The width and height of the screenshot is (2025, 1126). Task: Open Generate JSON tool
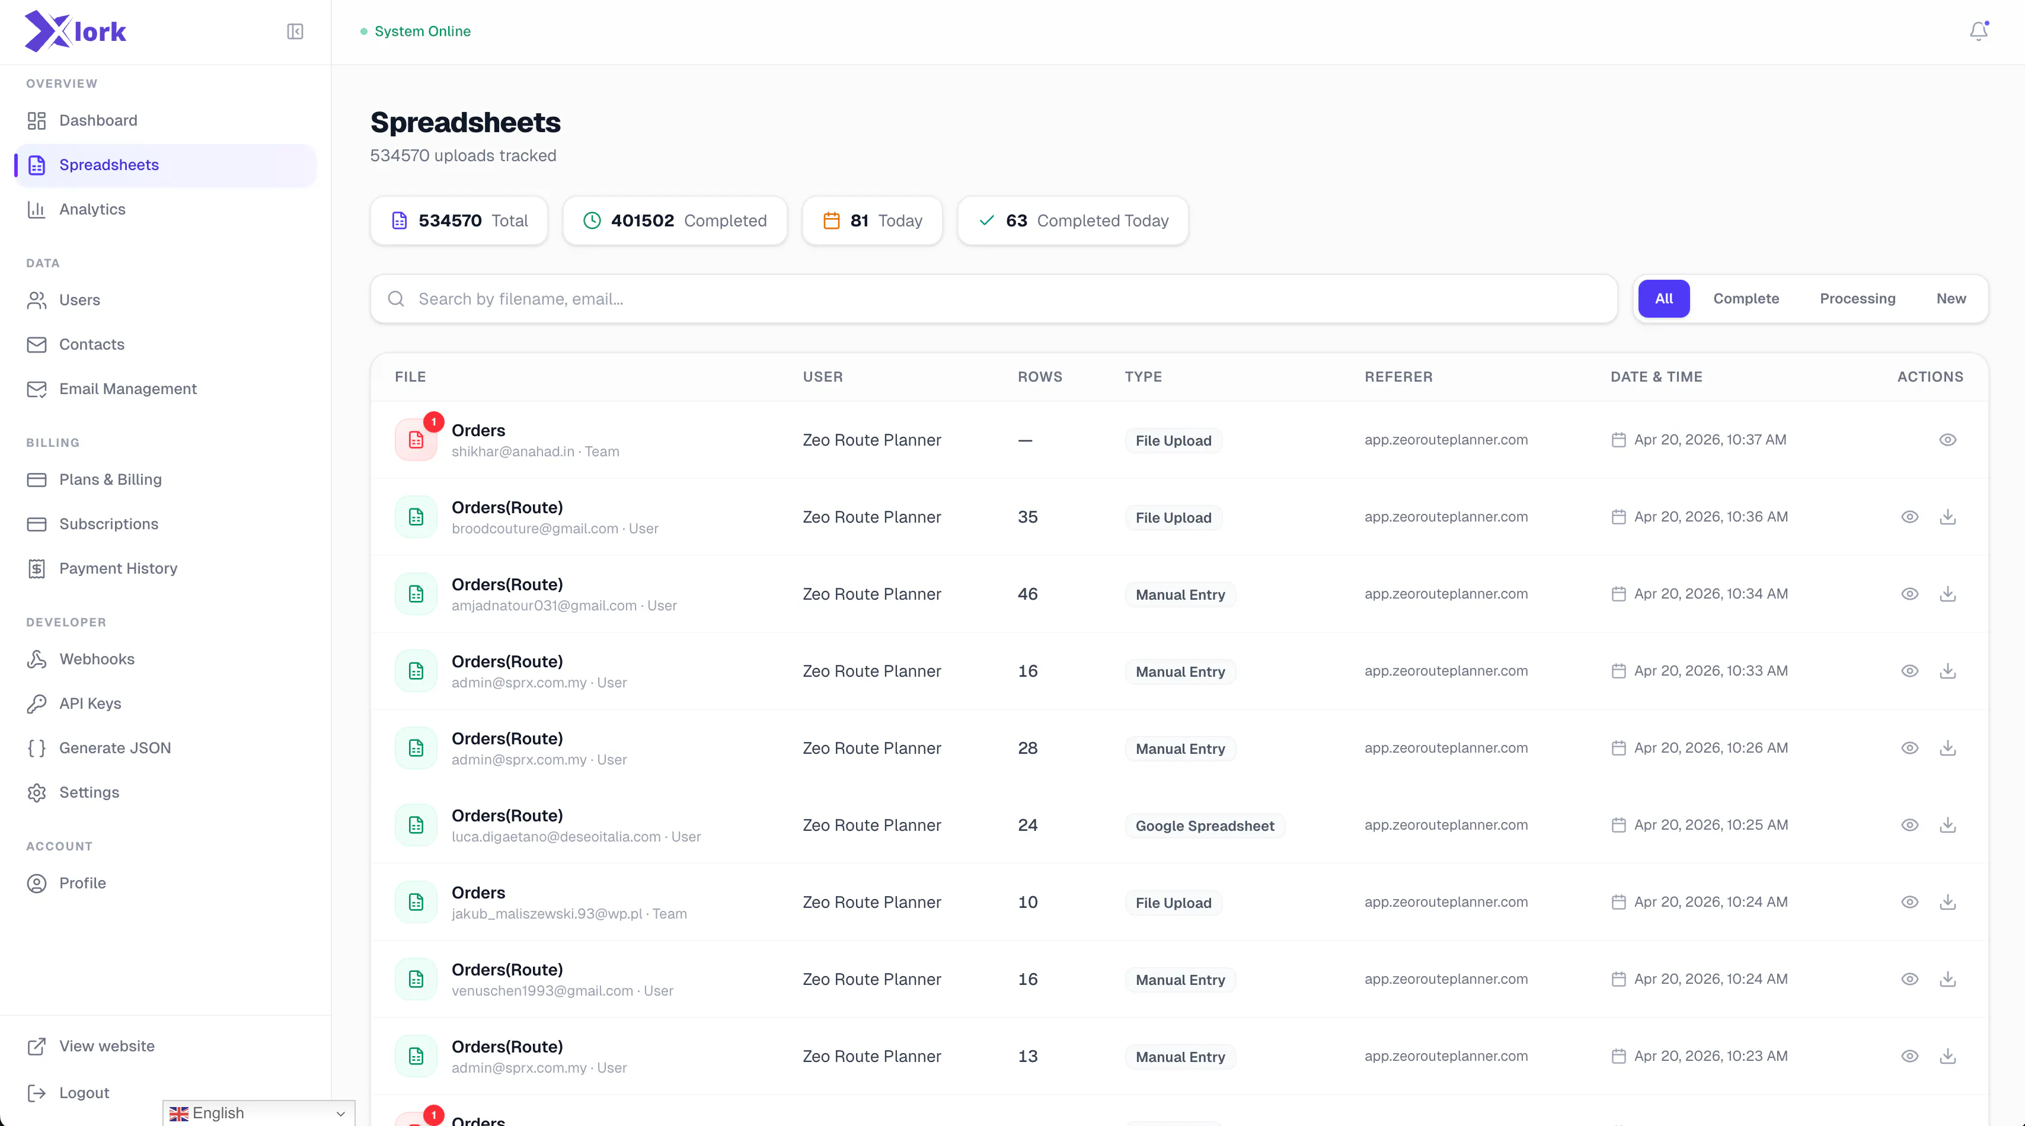[165, 748]
